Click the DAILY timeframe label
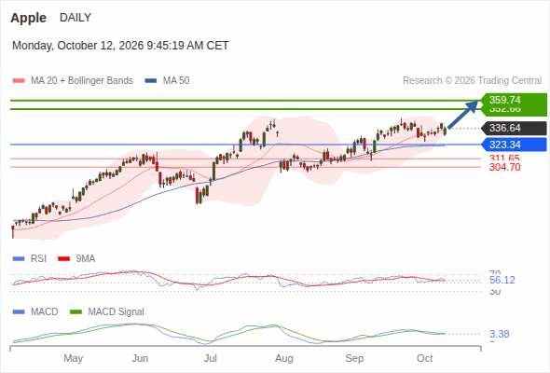 click(76, 18)
